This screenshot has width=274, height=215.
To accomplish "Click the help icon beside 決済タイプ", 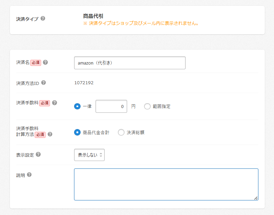I will [43, 18].
